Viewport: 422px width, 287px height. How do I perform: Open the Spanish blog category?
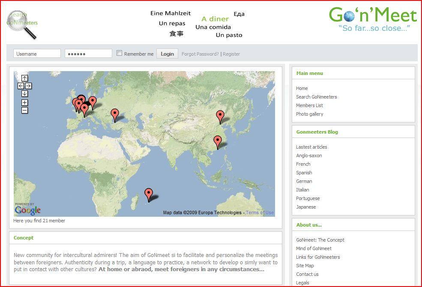coord(304,173)
